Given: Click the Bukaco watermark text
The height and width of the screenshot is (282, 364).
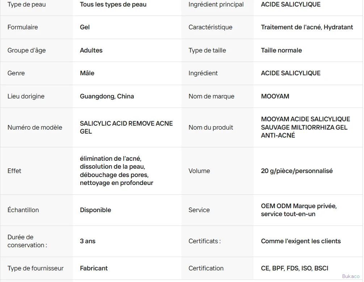Looking at the screenshot, I should pos(351,276).
